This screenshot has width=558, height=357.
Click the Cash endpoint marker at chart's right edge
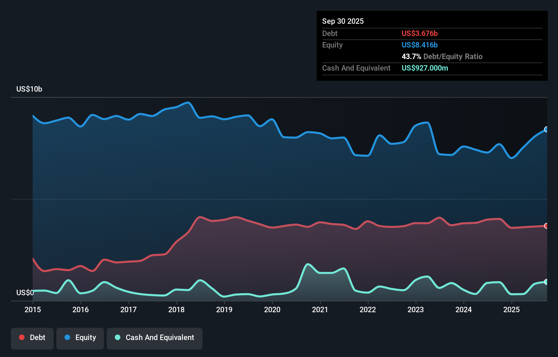pyautogui.click(x=546, y=282)
